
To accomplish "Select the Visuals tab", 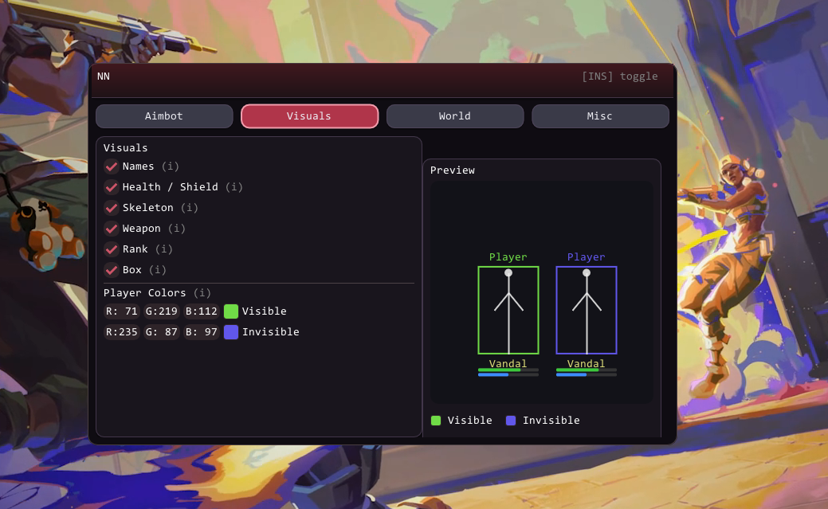I will pyautogui.click(x=309, y=116).
